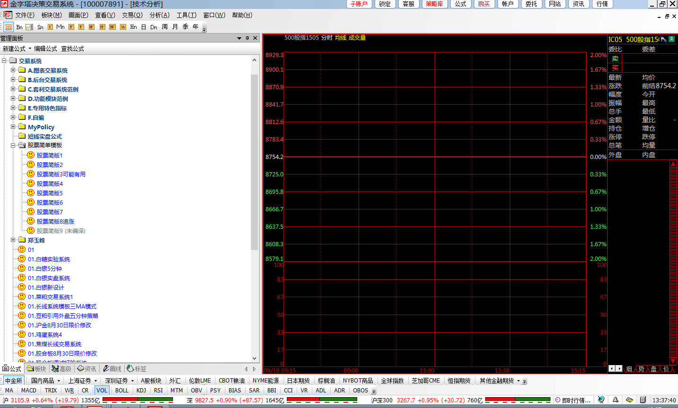Switch to 1-hour period icon
The width and height of the screenshot is (678, 408).
tap(123, 27)
